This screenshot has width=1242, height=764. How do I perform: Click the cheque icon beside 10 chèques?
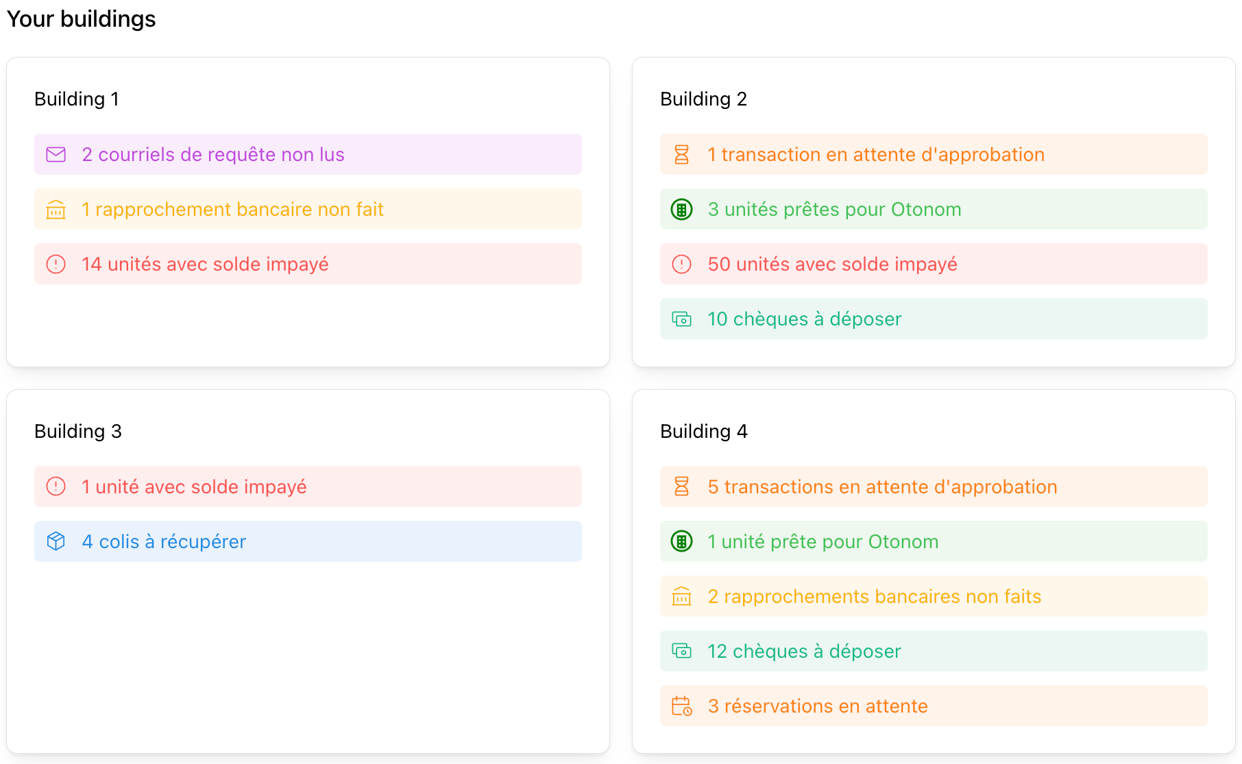click(x=681, y=319)
